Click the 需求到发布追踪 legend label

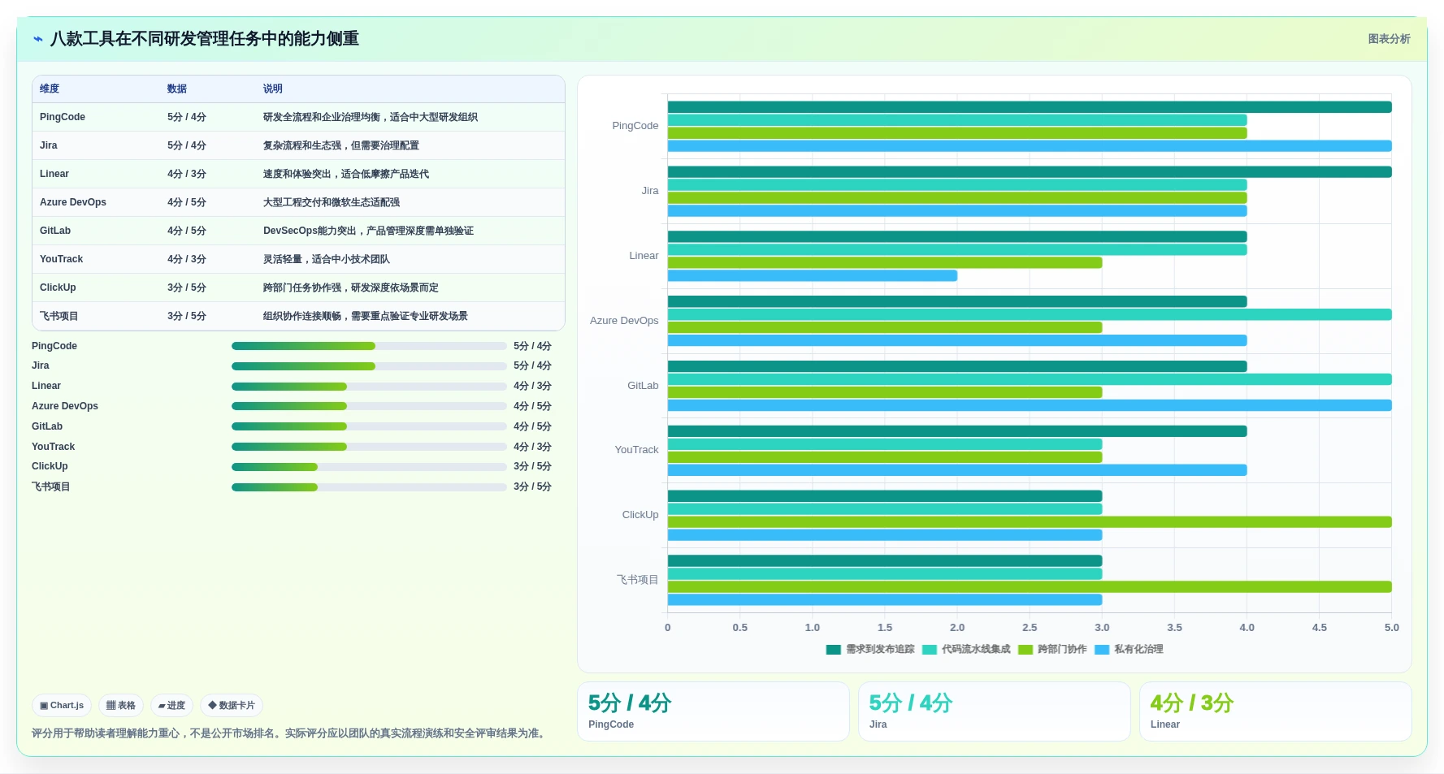pos(880,649)
